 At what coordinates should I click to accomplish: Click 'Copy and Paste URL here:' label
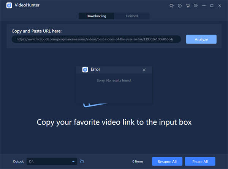pyautogui.click(x=36, y=31)
